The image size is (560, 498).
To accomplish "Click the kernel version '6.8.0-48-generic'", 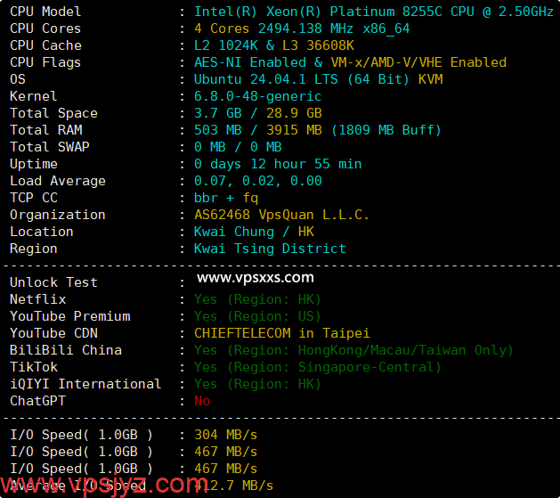I will [258, 96].
